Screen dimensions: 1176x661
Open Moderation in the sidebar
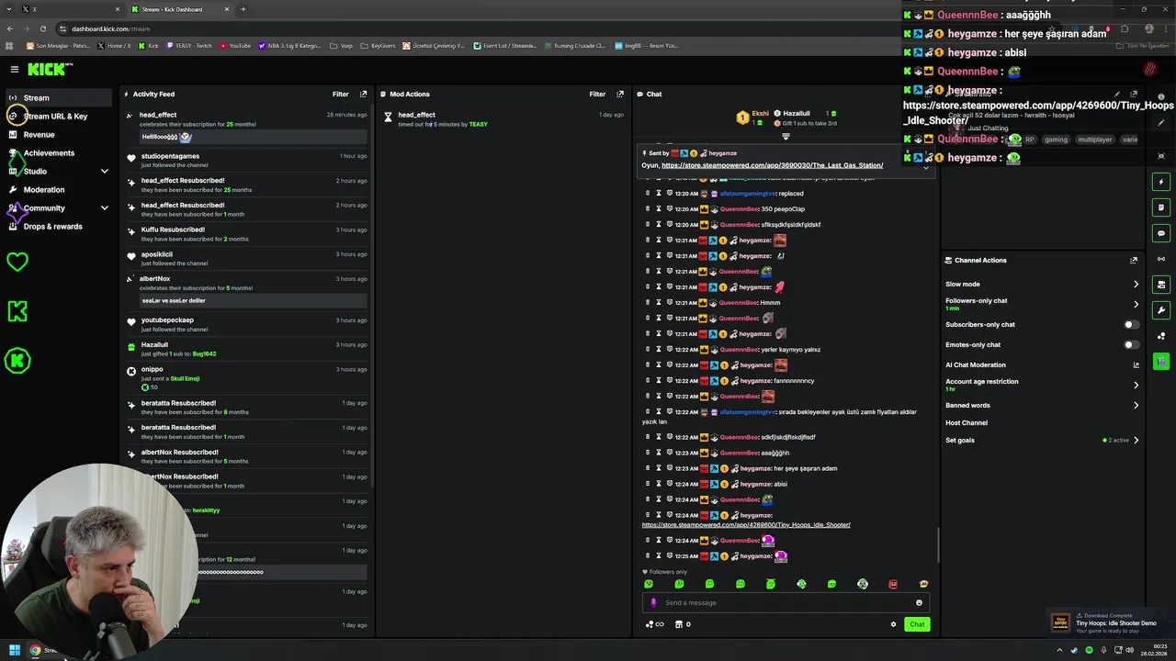coord(58,190)
